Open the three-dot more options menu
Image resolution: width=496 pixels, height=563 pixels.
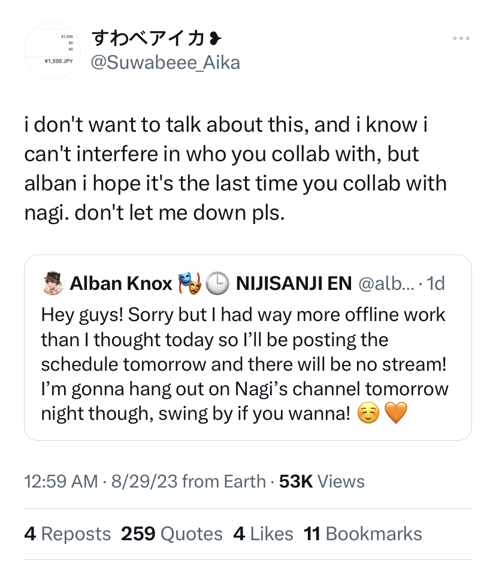coord(461,39)
